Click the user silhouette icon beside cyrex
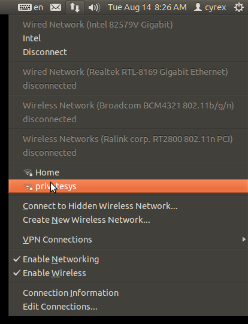Image resolution: width=248 pixels, height=324 pixels. [x=198, y=7]
